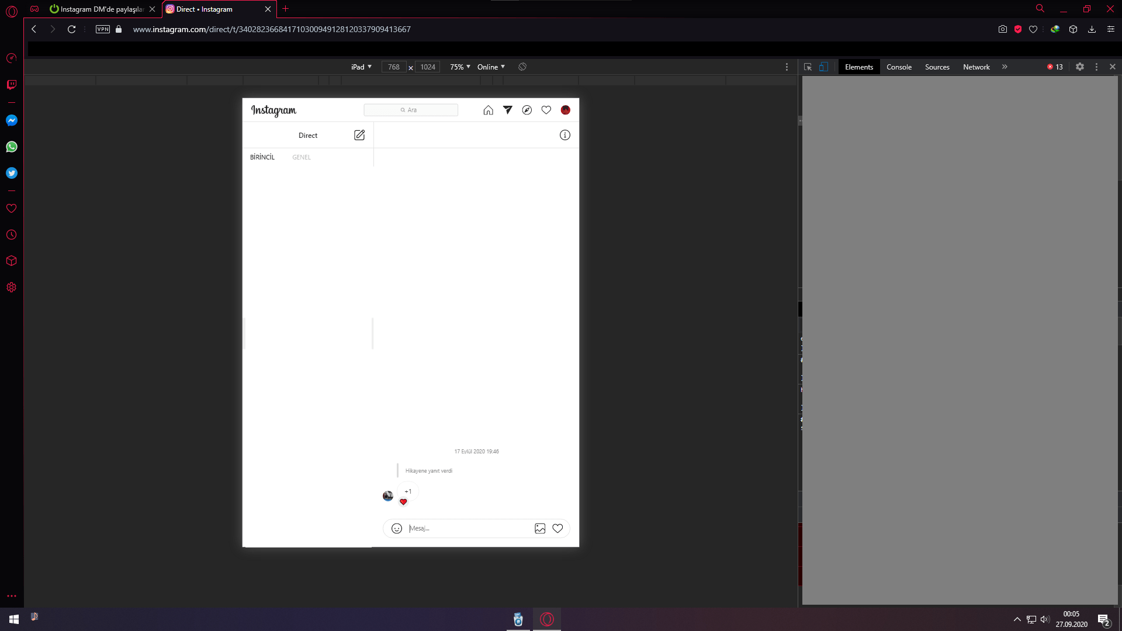Viewport: 1122px width, 631px height.
Task: Open the Explore compass icon
Action: click(x=527, y=110)
